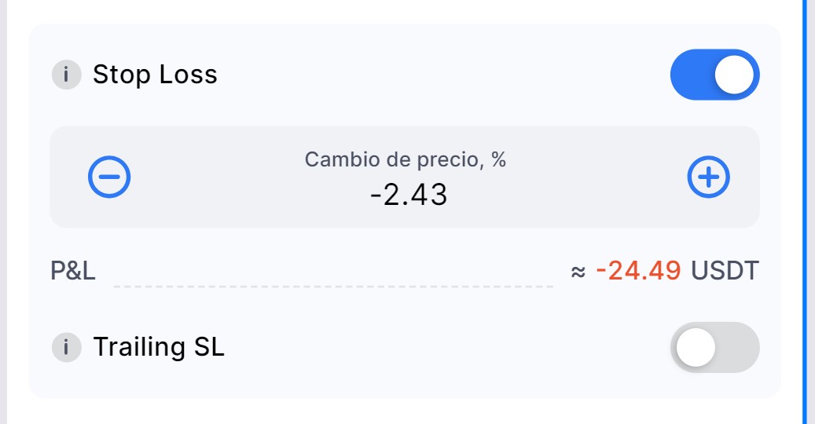
Task: Click the white knob of the Trailing SL toggle
Action: click(x=696, y=347)
